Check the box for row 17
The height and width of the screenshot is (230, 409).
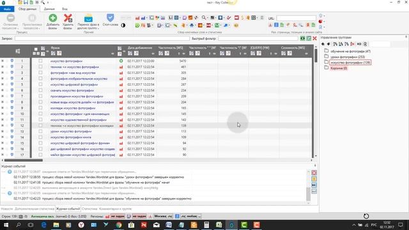click(x=40, y=155)
